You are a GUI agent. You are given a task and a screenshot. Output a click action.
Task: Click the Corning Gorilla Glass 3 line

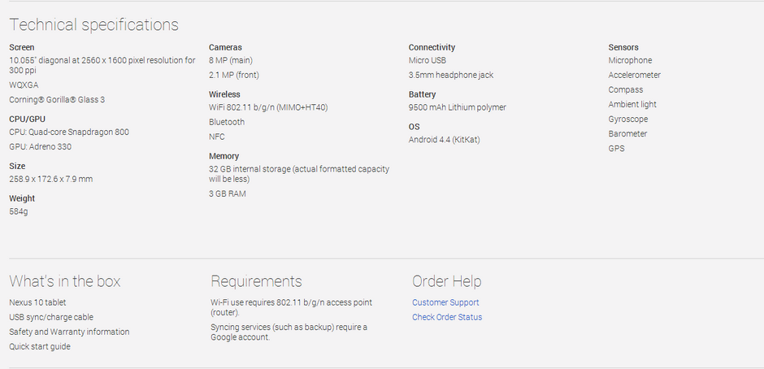click(57, 99)
